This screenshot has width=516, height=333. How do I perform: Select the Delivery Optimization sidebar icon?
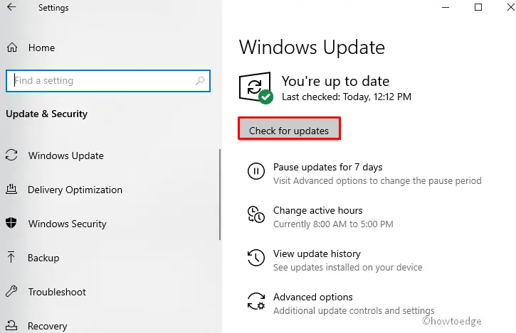[x=12, y=190]
